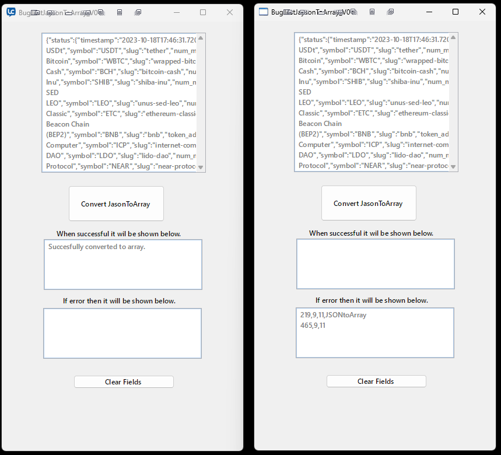Screen dimensions: 501x455
Task: Click the LC app icon in left window title bar
Action: (11, 12)
